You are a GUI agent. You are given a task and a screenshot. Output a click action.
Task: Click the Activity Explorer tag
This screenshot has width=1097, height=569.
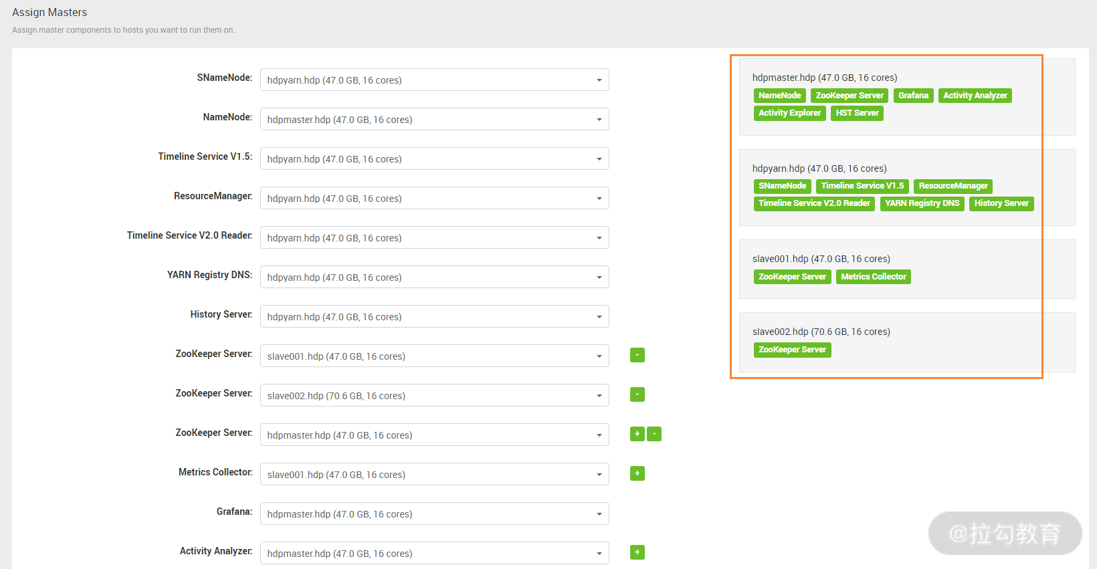(x=789, y=113)
